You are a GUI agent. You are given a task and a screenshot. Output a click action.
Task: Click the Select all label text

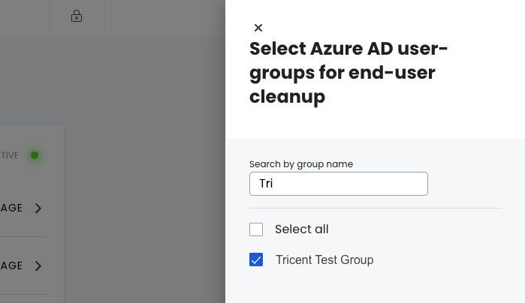(302, 229)
